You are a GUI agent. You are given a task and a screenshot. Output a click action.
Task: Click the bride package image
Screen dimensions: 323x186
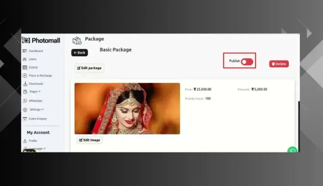(127, 108)
